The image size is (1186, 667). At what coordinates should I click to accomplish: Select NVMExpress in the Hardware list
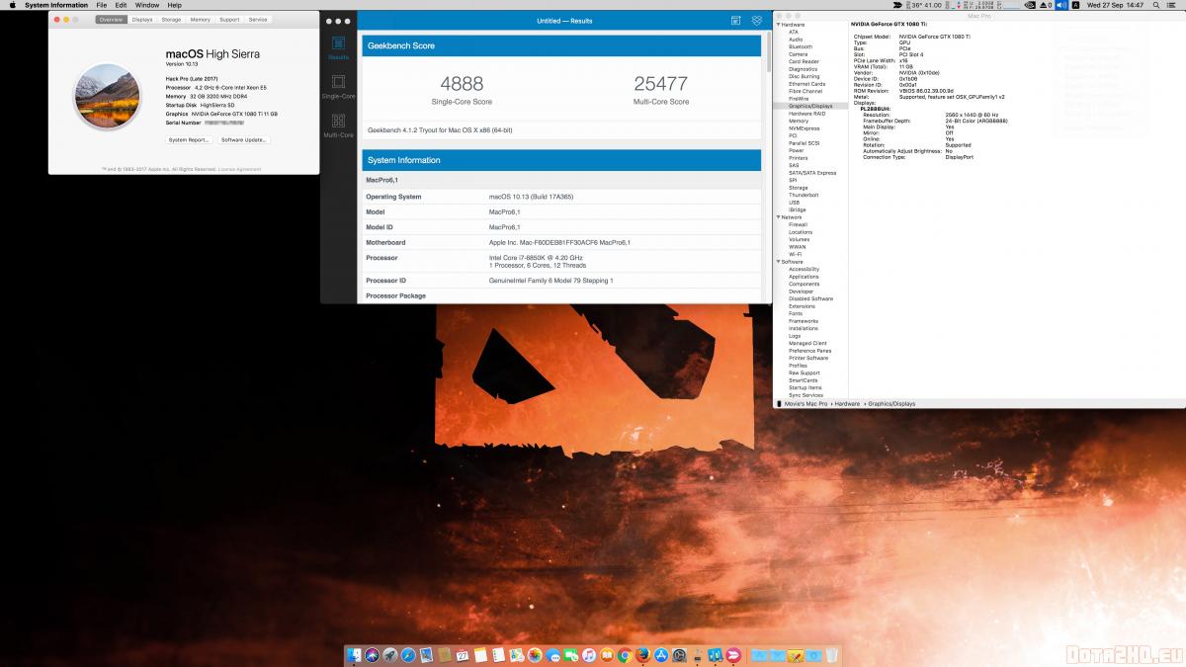pyautogui.click(x=805, y=128)
